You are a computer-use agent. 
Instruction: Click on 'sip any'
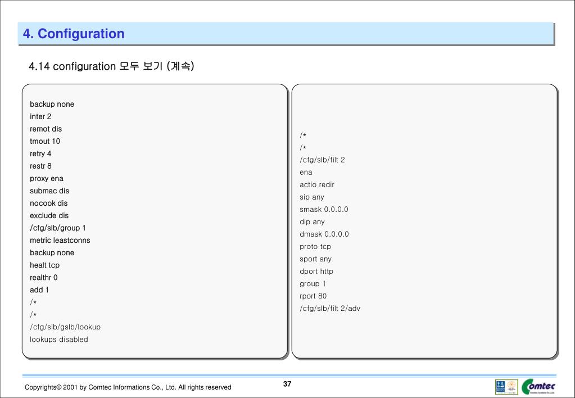[x=312, y=197]
